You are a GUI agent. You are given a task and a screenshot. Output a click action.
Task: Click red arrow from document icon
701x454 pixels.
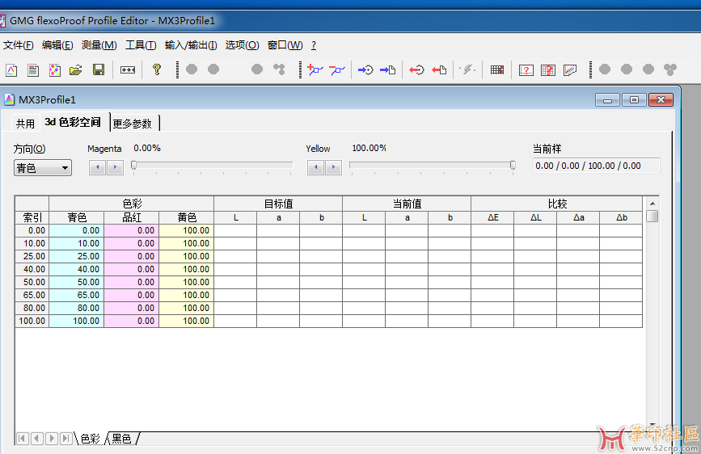tap(439, 69)
